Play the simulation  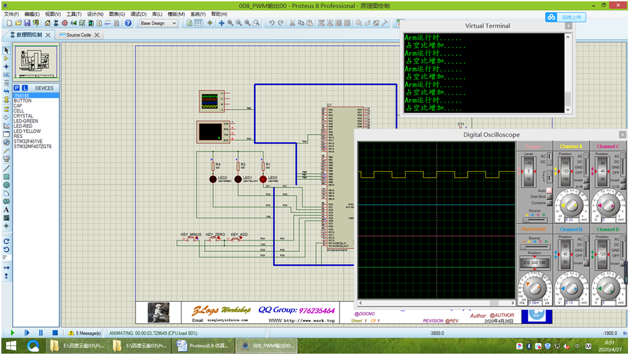tap(12, 333)
